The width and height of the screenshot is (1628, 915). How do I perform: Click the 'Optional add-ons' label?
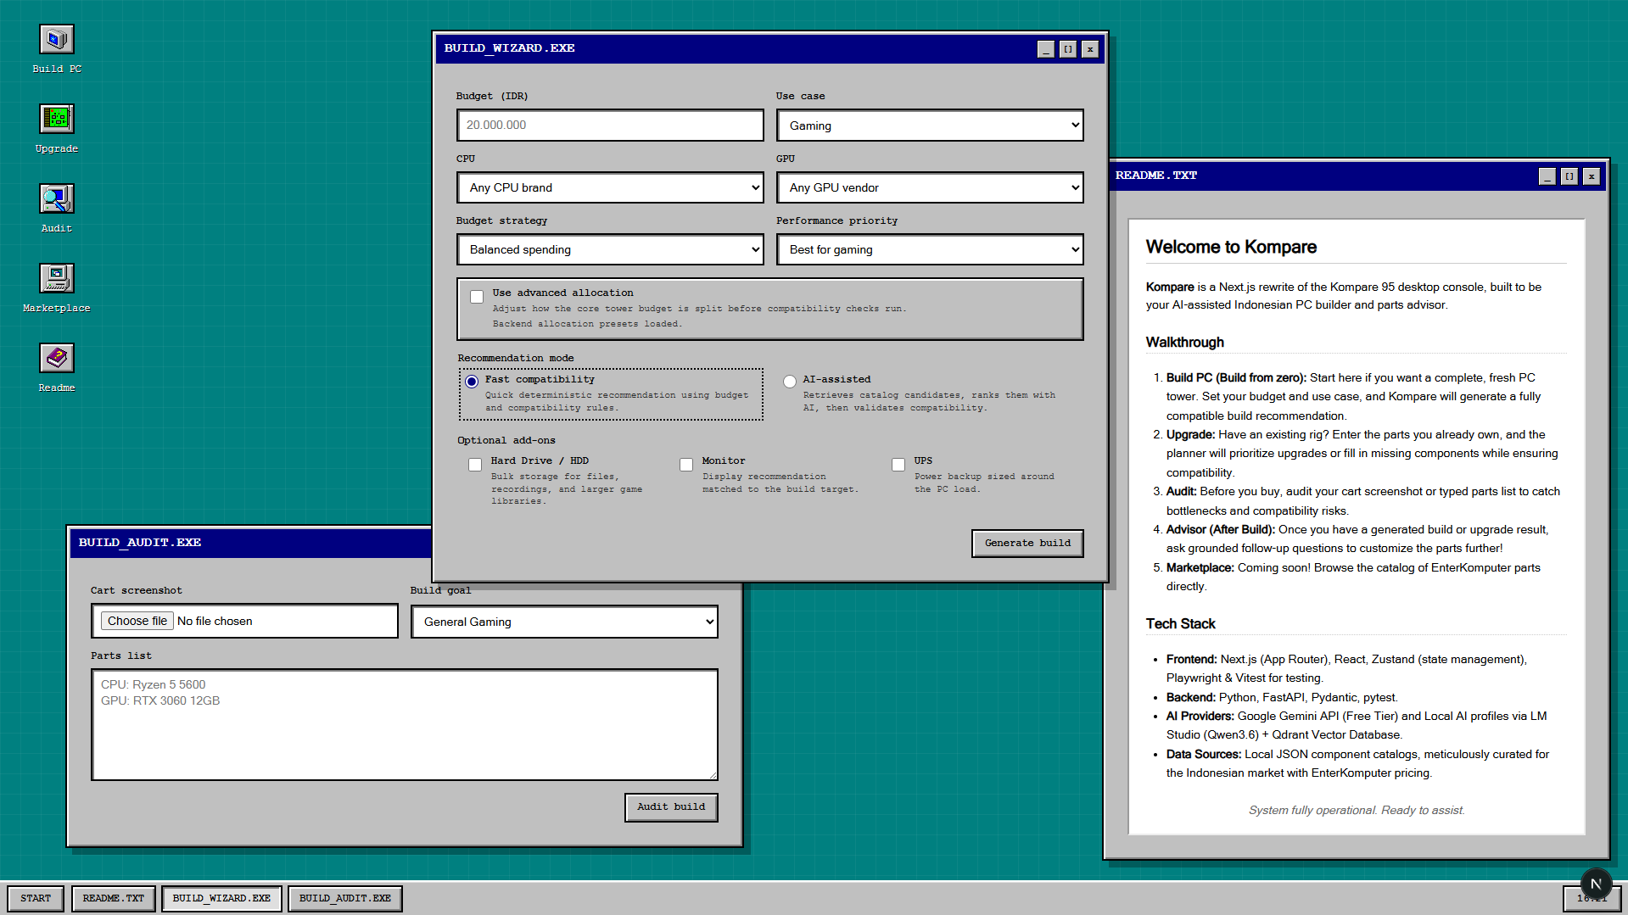click(x=506, y=440)
